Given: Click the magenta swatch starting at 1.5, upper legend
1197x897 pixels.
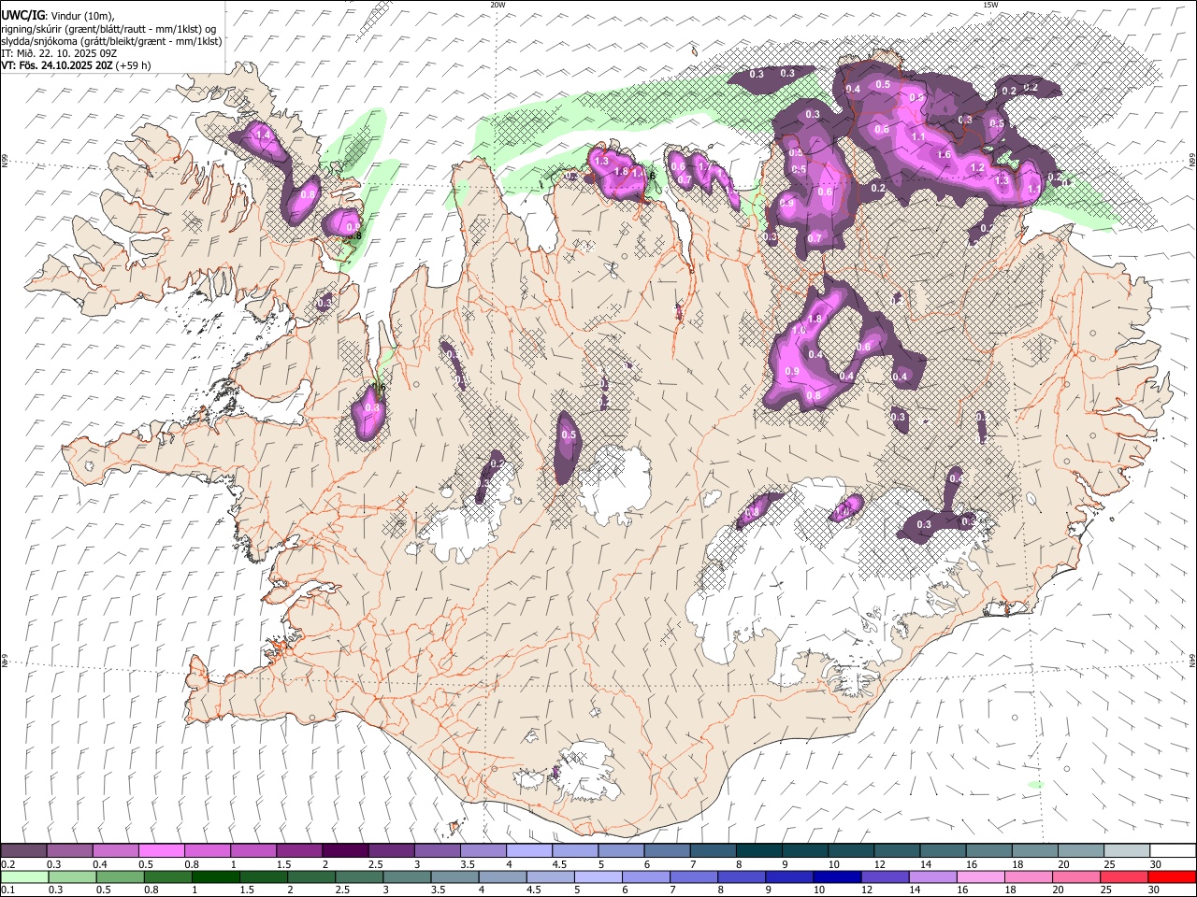Looking at the screenshot, I should click(x=299, y=851).
